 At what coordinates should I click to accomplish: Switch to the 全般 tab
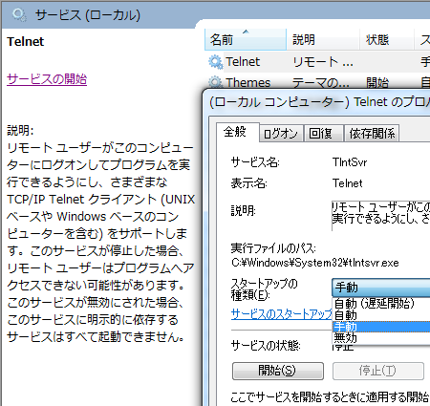tap(237, 132)
